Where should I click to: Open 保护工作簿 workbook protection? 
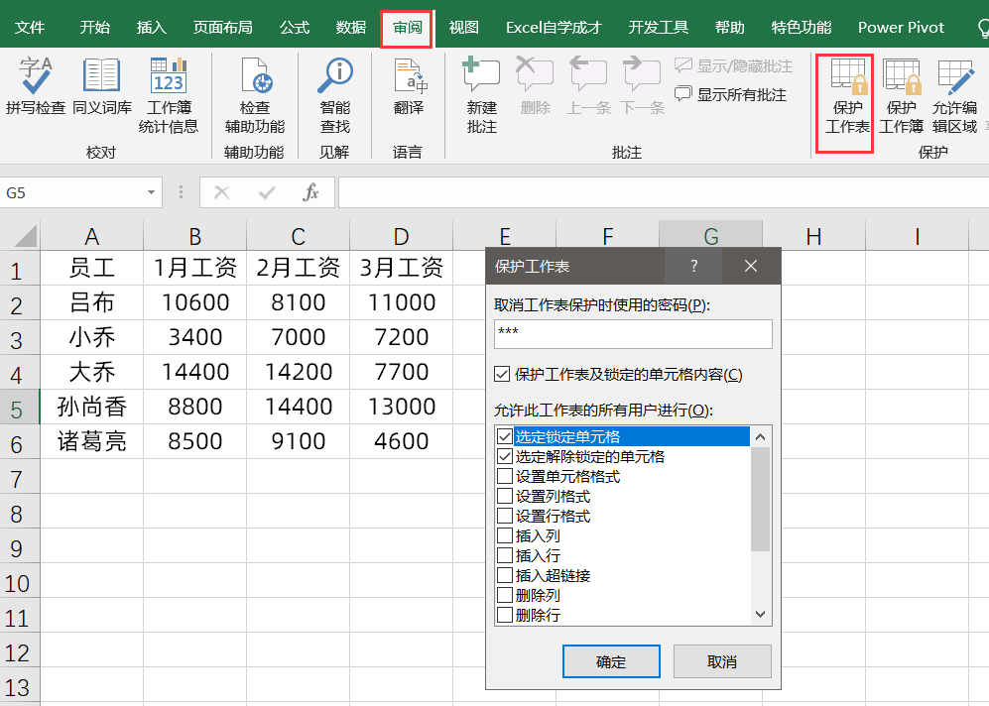(x=901, y=94)
